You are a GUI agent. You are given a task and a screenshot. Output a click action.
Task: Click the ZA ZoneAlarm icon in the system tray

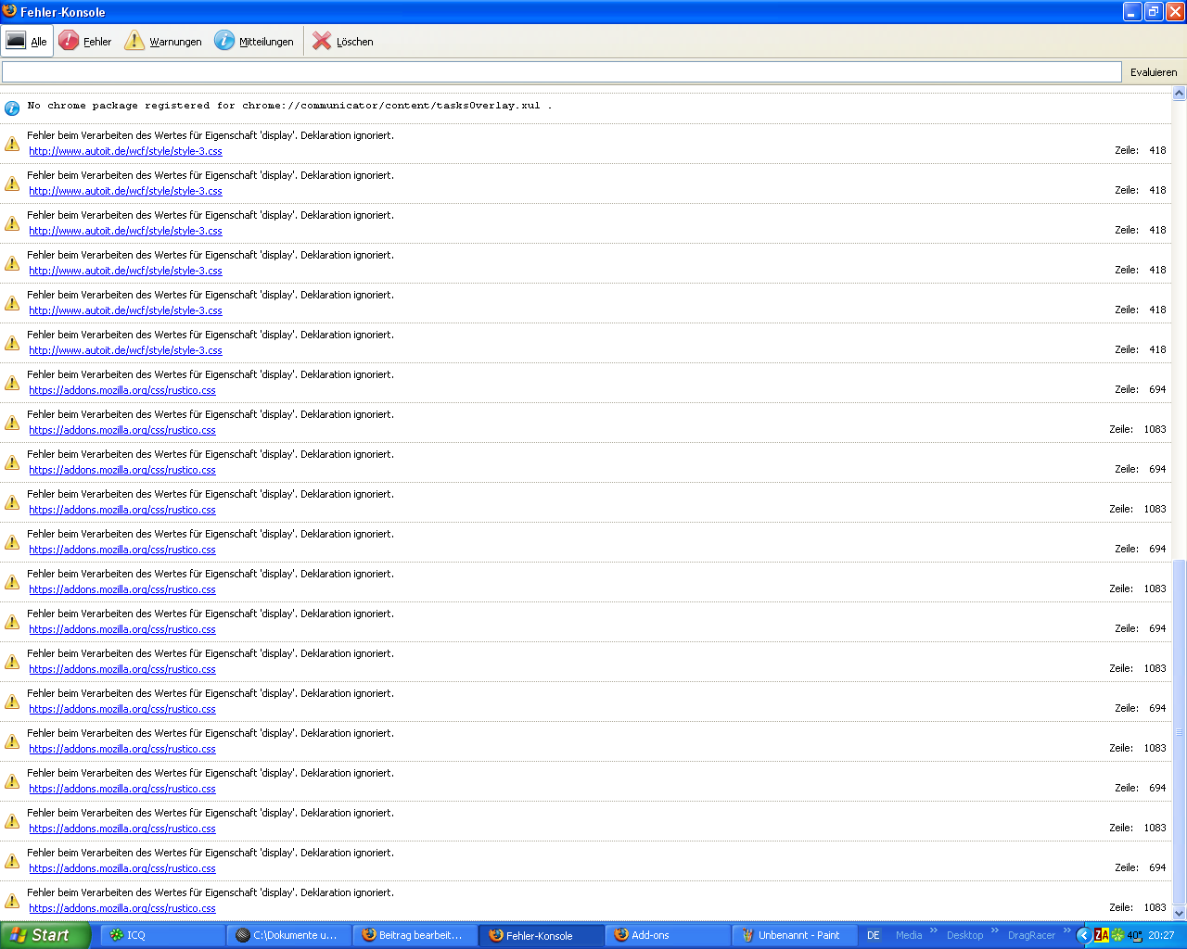tap(1101, 935)
